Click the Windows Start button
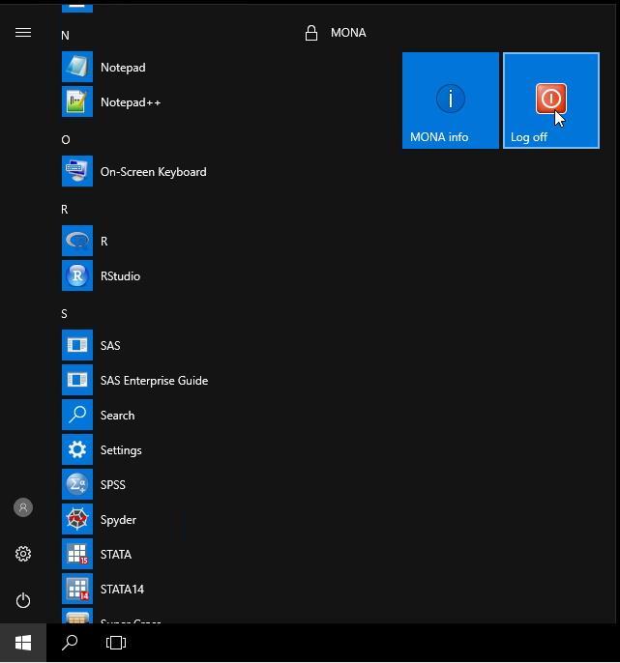620x663 pixels. click(23, 643)
